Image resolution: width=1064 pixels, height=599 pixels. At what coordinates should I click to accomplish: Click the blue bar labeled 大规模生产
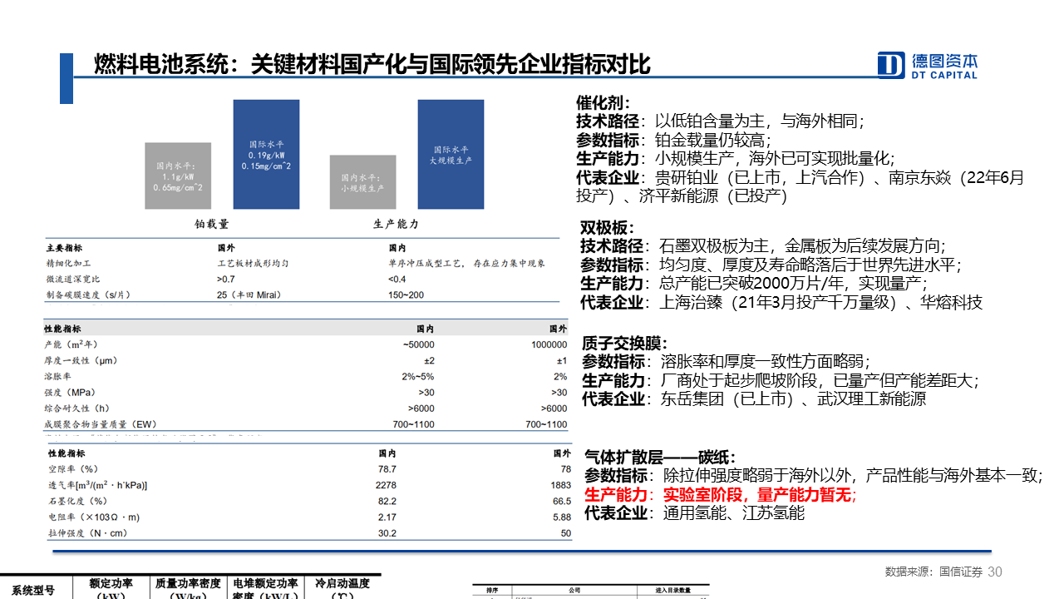pyautogui.click(x=451, y=154)
